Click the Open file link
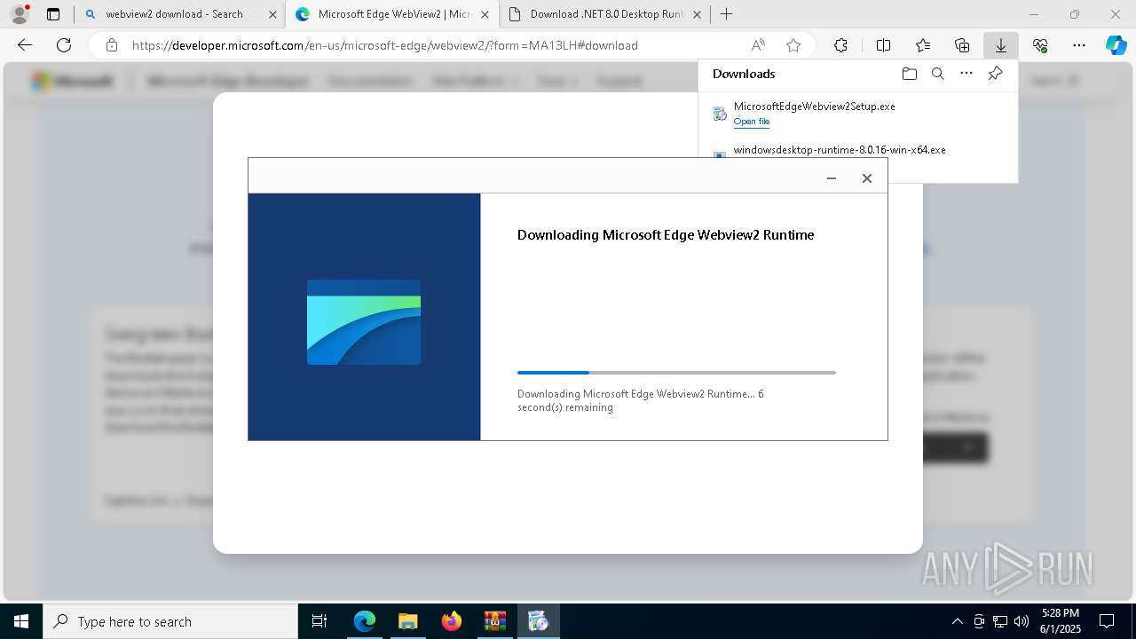Image resolution: width=1136 pixels, height=639 pixels. [752, 122]
